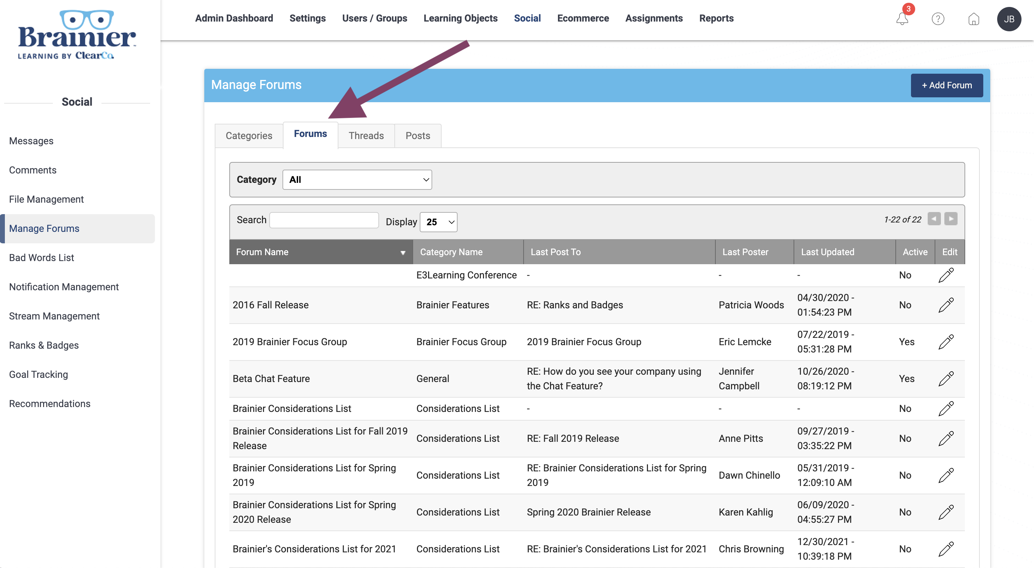Click the Add Forum button
This screenshot has width=1034, height=568.
[946, 85]
